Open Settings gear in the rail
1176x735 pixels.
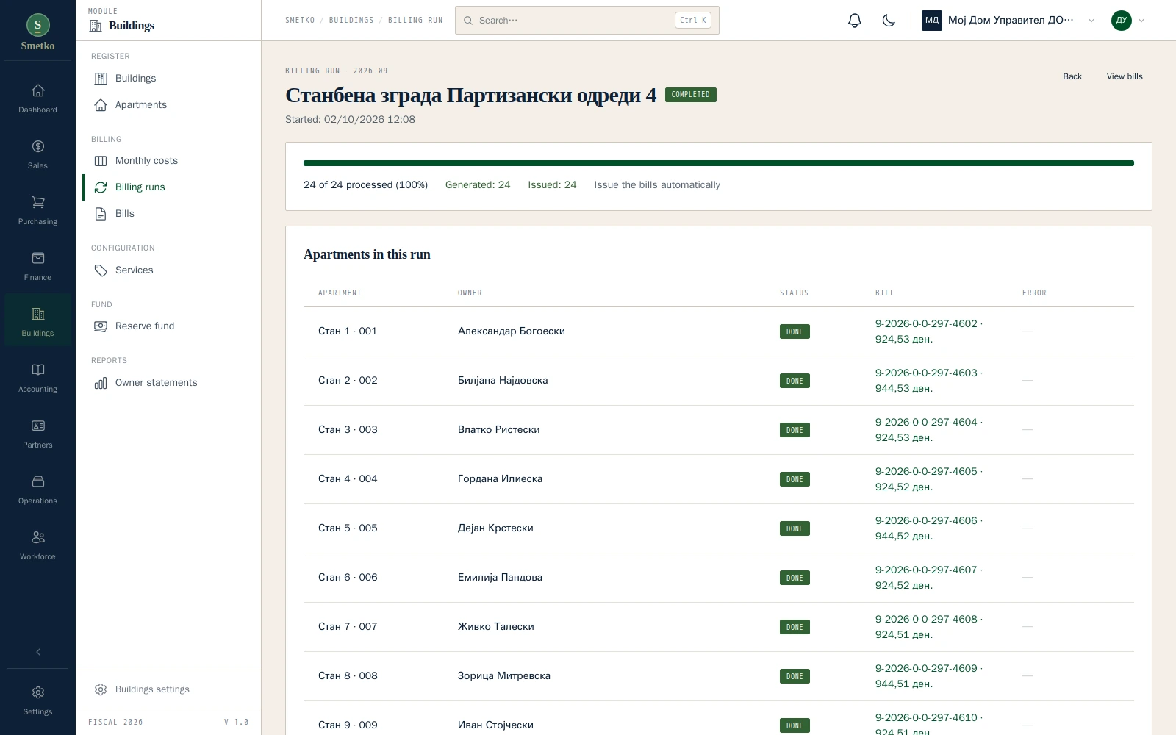point(37,692)
